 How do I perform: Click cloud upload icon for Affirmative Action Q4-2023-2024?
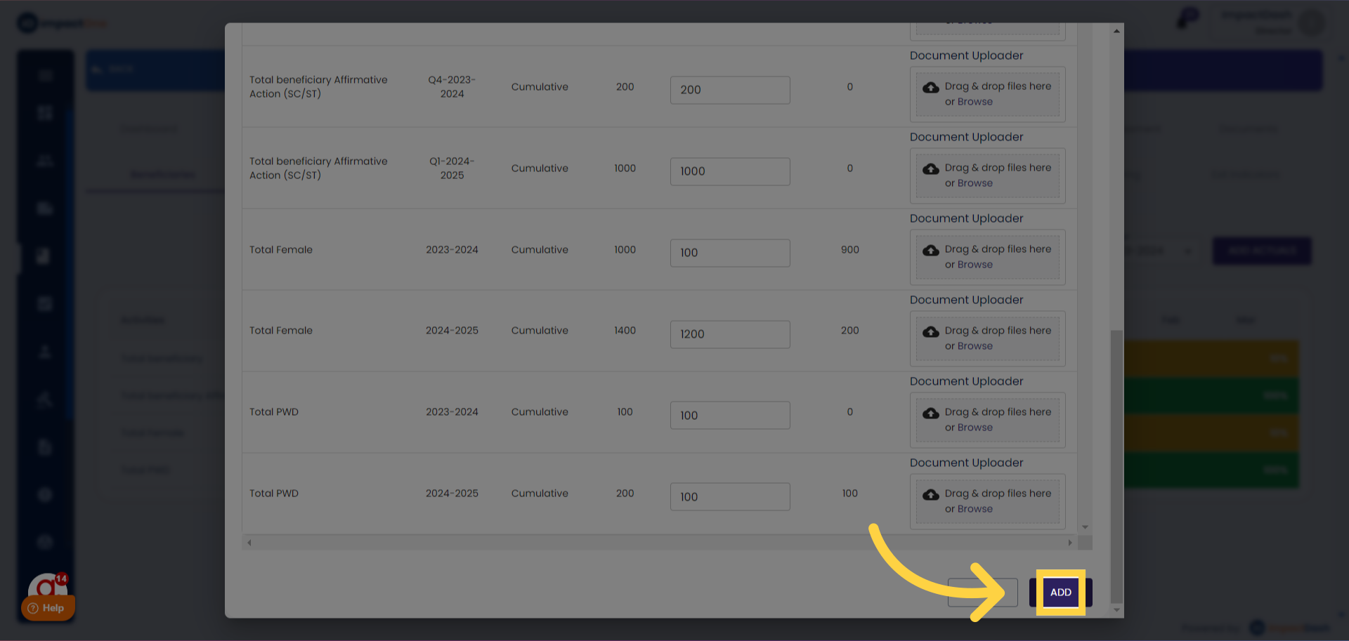coord(931,87)
